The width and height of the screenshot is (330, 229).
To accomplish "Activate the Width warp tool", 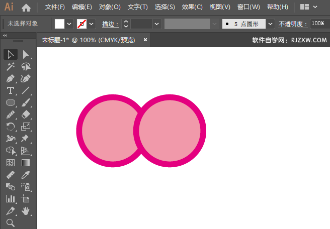I will [11, 139].
